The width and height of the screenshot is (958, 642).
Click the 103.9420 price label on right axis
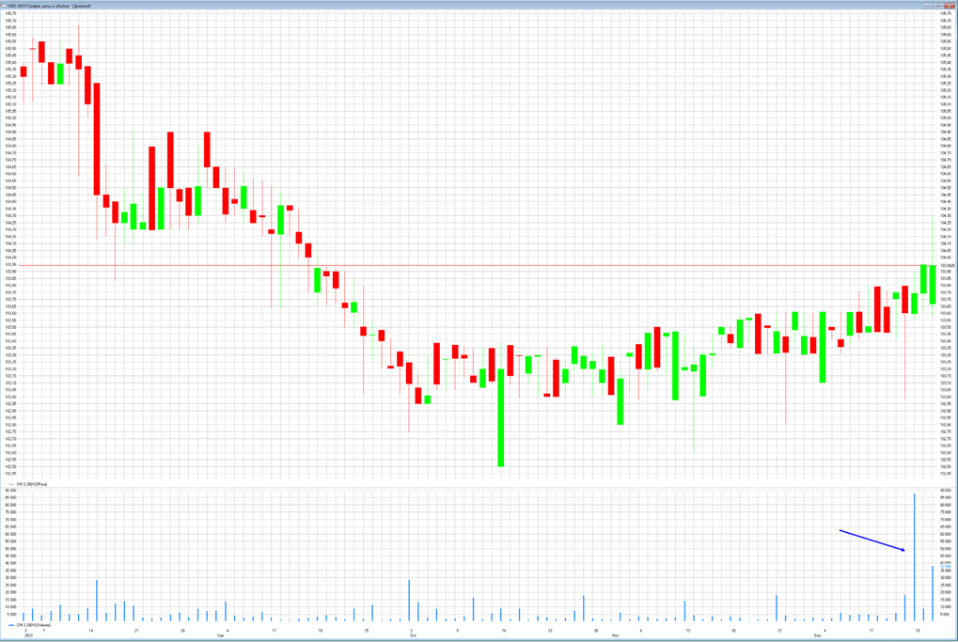pyautogui.click(x=947, y=266)
